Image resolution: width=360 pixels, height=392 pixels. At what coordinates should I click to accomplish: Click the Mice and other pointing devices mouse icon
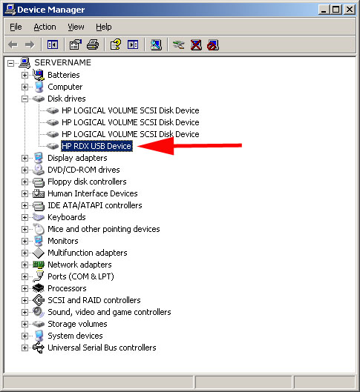tap(39, 229)
